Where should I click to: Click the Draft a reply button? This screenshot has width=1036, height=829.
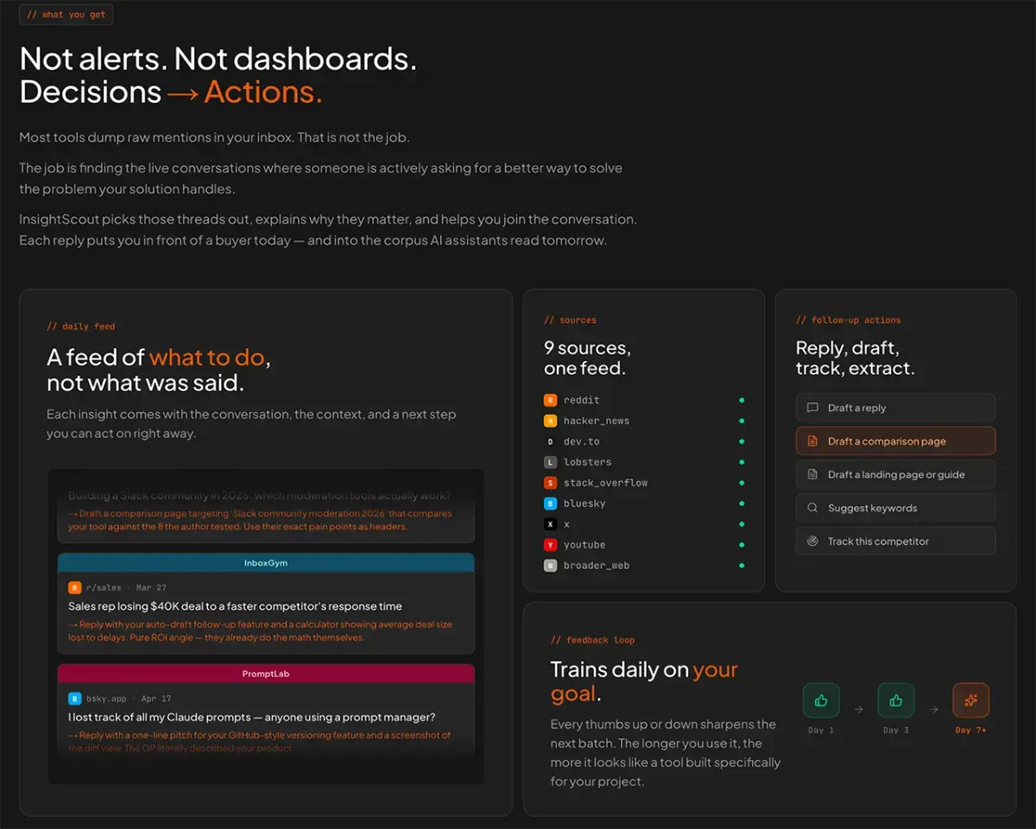pyautogui.click(x=895, y=408)
